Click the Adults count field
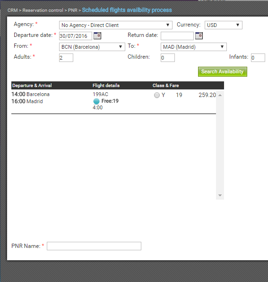This screenshot has height=282, width=268. tap(66, 58)
